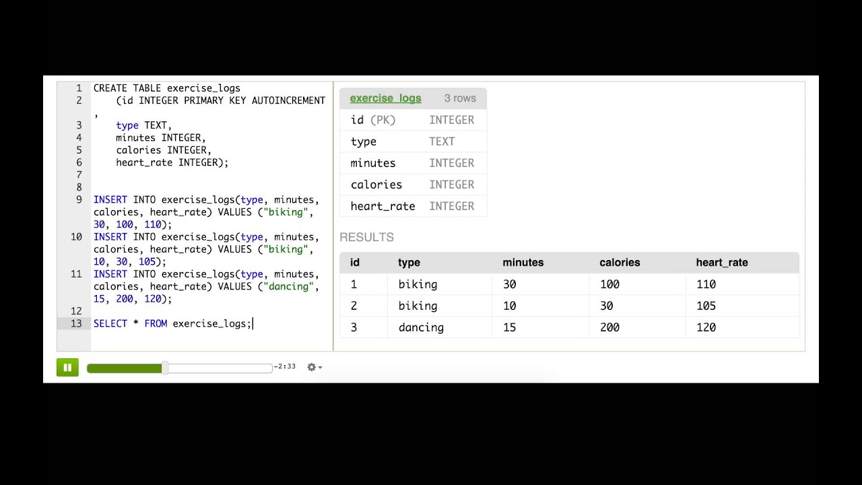Viewport: 862px width, 485px height.
Task: Select line number 13 in gutter
Action: [76, 324]
